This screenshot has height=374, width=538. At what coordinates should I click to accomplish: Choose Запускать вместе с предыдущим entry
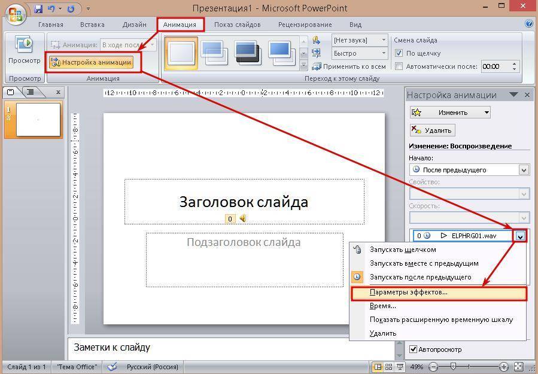click(438, 263)
